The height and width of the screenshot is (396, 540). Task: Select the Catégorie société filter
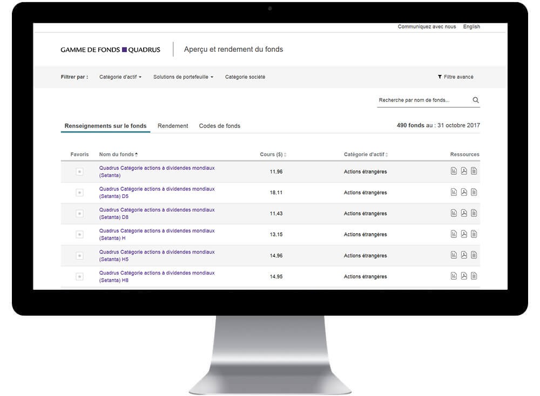pos(245,77)
